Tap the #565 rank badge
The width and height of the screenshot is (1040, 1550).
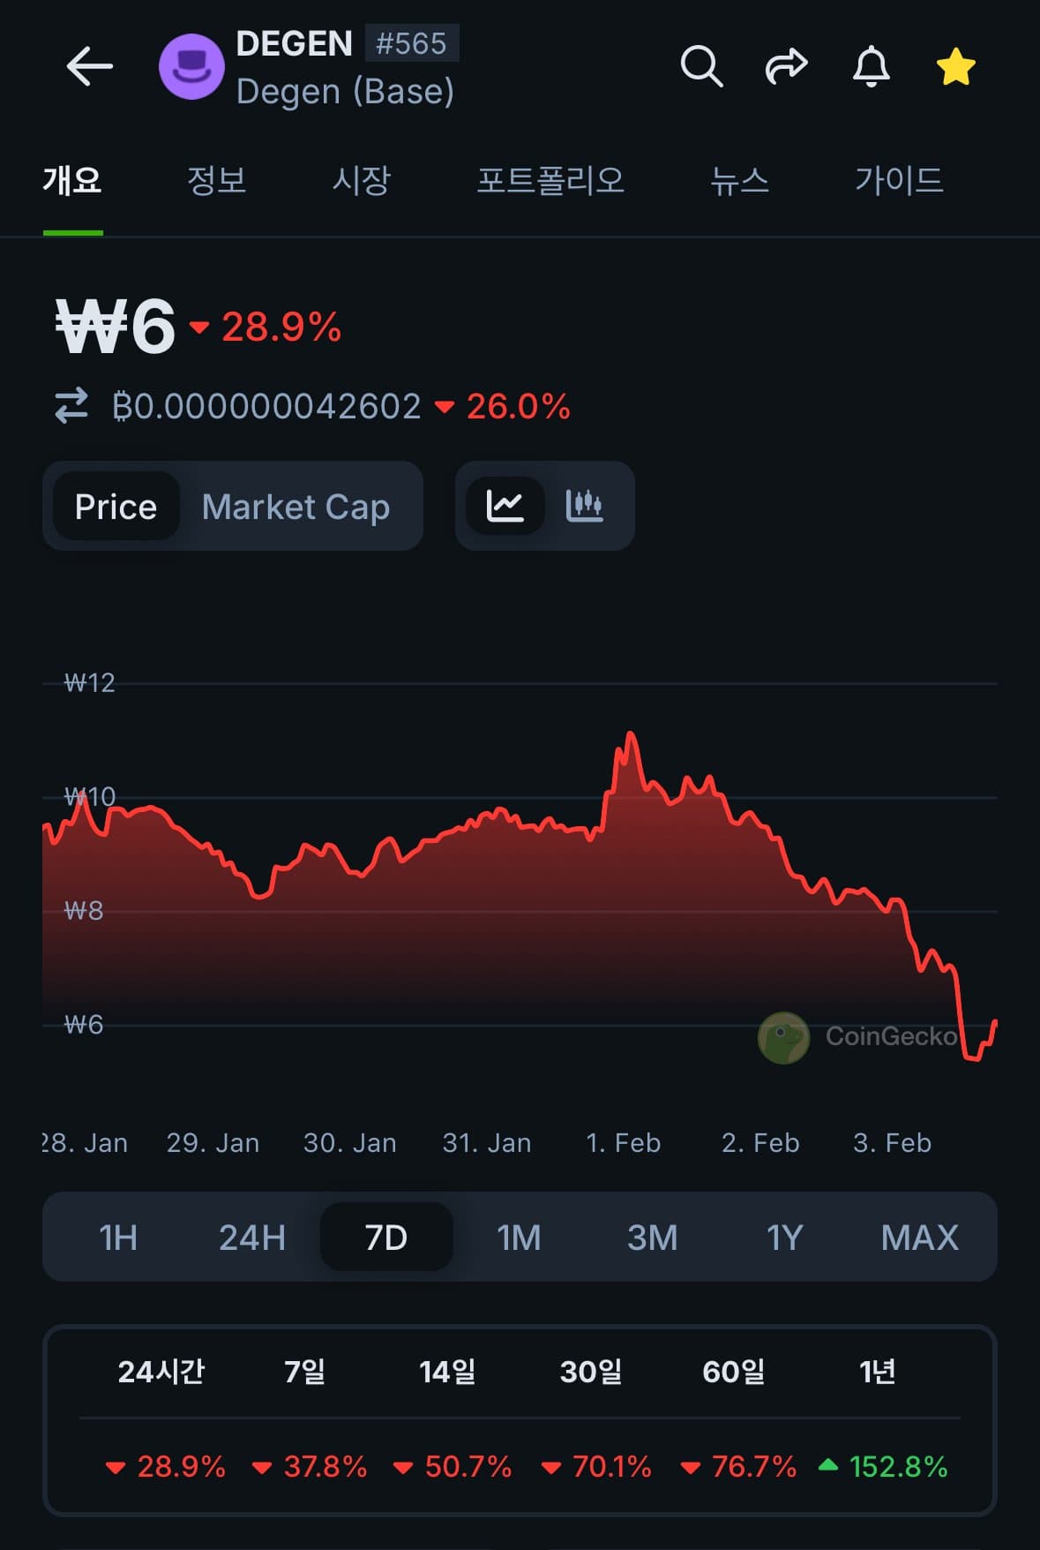coord(411,43)
